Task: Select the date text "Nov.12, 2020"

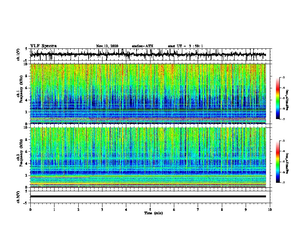Action: 107,46
